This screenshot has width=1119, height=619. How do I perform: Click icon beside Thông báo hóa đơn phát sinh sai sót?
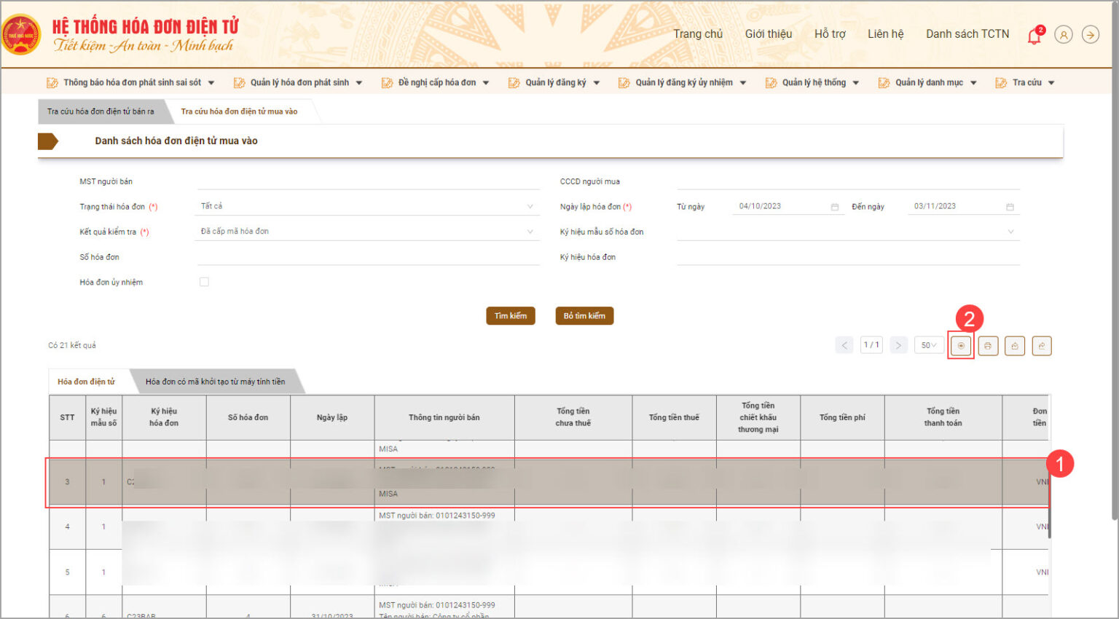click(x=52, y=83)
